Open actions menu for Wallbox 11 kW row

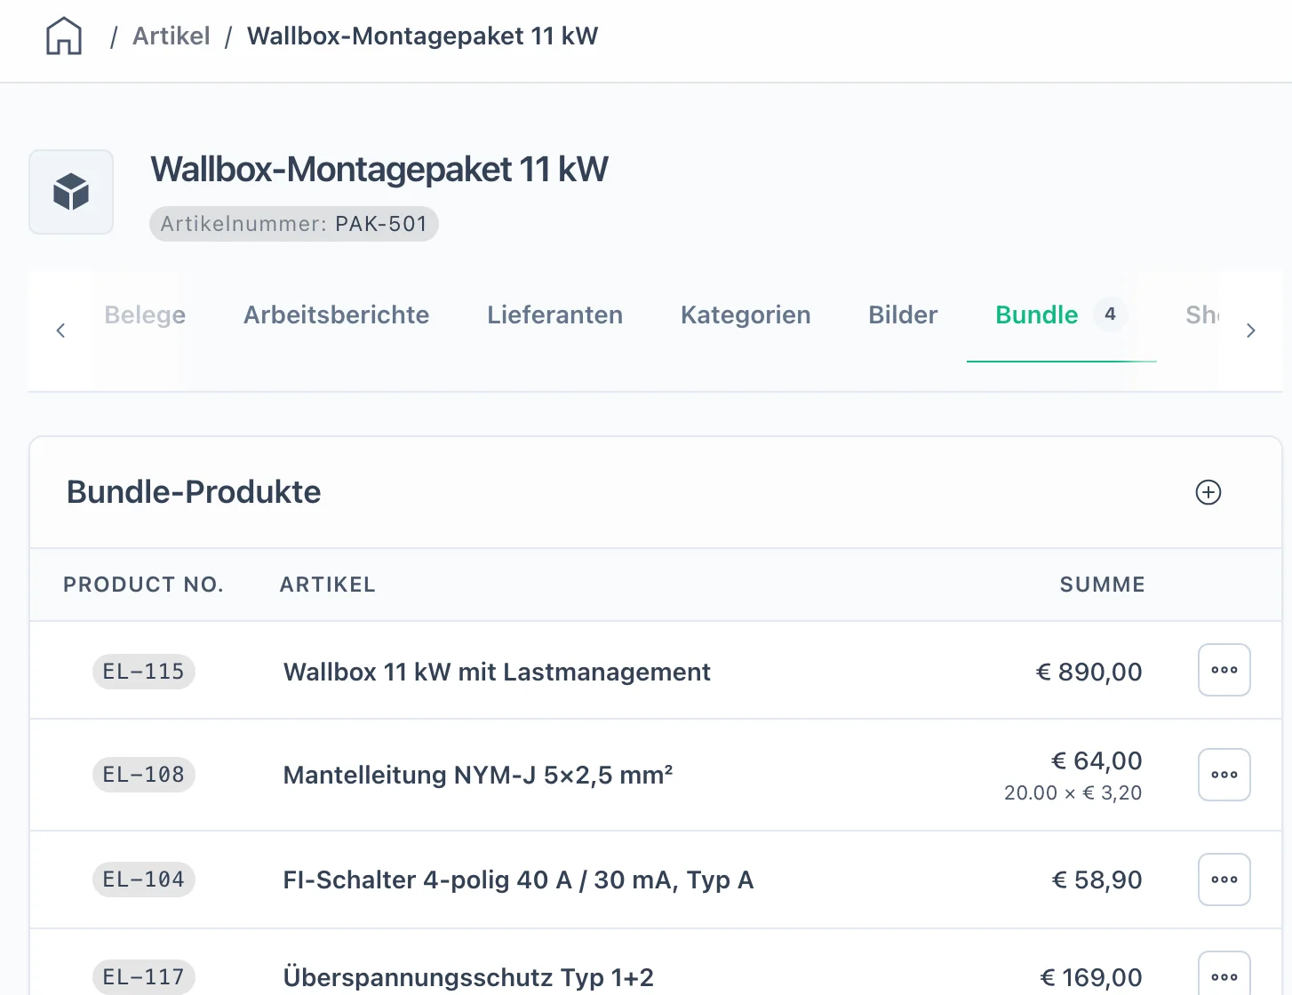[x=1224, y=670]
